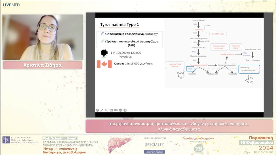The width and height of the screenshot is (276, 155).
Task: Click the Canadian flag image
Action: pyautogui.click(x=104, y=64)
